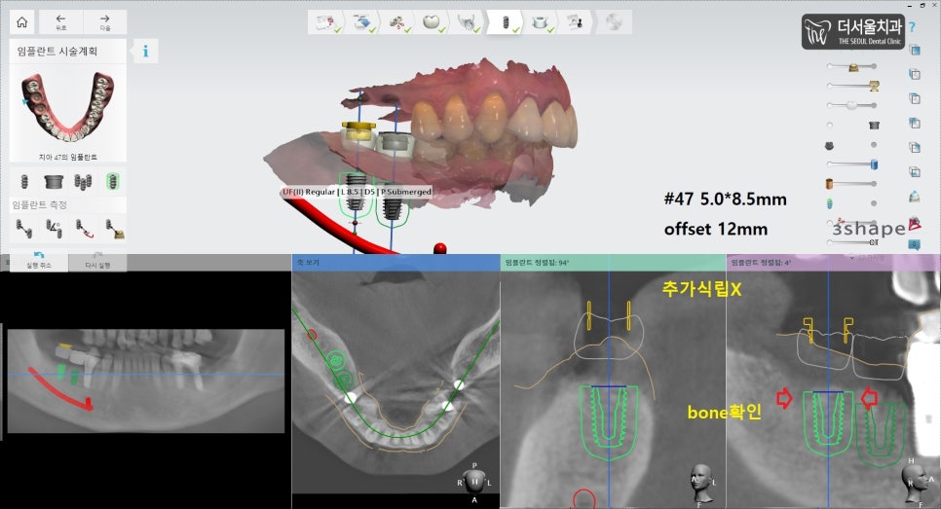Screen dimensions: 941x509
Task: Click the green implant outline in axial view
Action: 336,360
